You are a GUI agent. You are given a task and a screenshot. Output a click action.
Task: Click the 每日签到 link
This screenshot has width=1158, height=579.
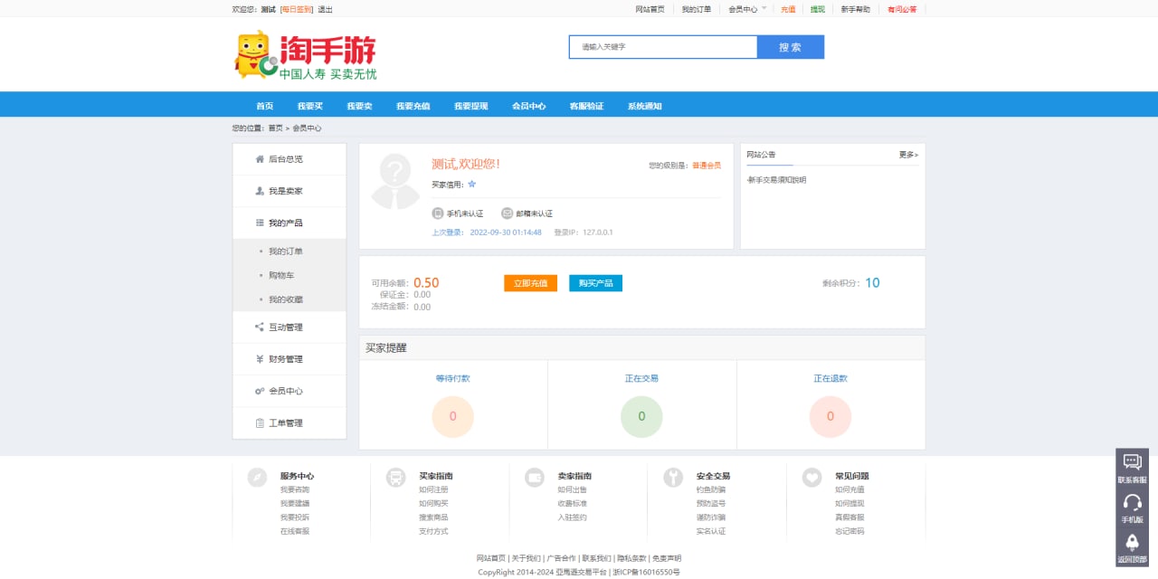297,9
